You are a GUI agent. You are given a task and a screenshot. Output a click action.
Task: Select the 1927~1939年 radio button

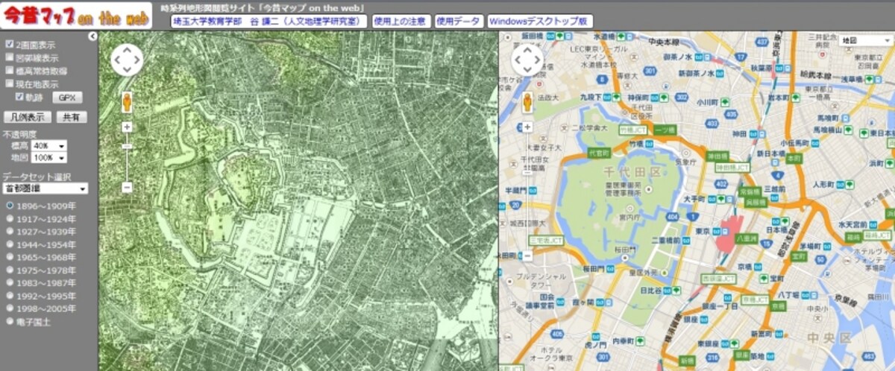point(10,232)
